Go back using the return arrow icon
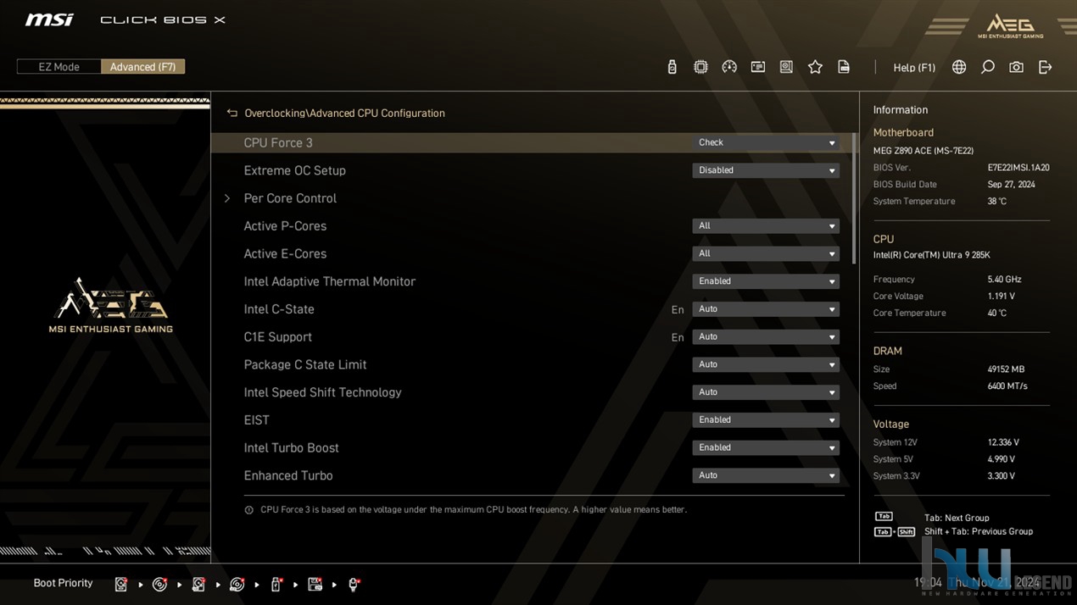 pyautogui.click(x=232, y=113)
